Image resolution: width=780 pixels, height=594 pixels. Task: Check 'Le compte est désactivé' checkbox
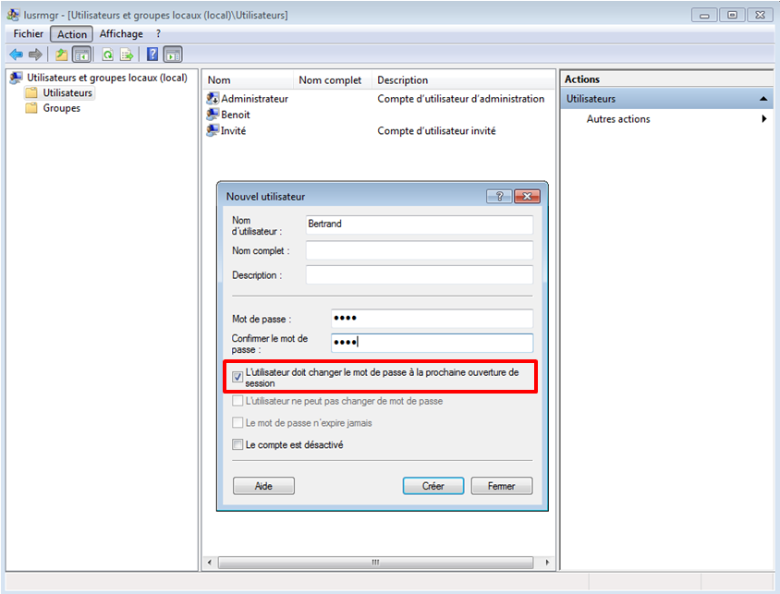[x=238, y=444]
